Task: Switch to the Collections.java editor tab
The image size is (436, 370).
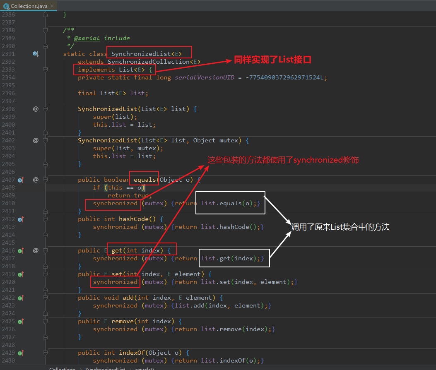Action: point(29,6)
